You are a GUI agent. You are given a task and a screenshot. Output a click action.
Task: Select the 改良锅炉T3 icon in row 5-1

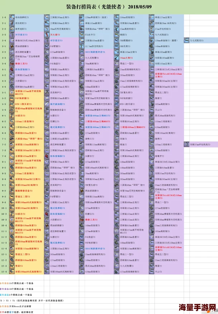(x=47, y=93)
